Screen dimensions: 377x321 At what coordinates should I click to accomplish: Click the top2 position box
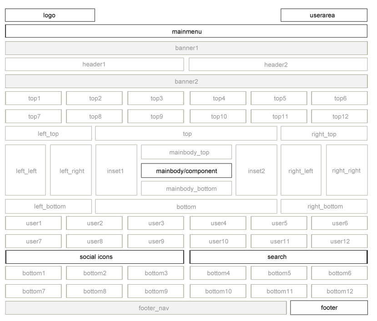[94, 98]
